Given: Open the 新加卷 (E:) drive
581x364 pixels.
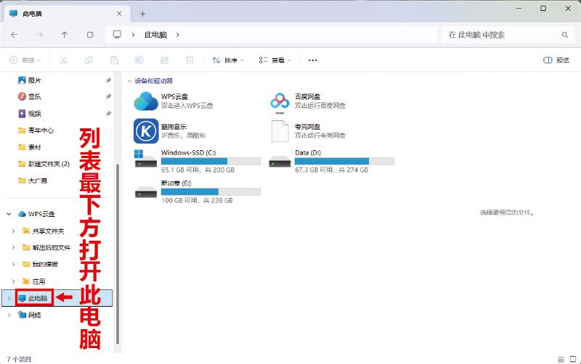Looking at the screenshot, I should pyautogui.click(x=145, y=191).
